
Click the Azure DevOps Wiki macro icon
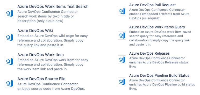tap(9, 37)
